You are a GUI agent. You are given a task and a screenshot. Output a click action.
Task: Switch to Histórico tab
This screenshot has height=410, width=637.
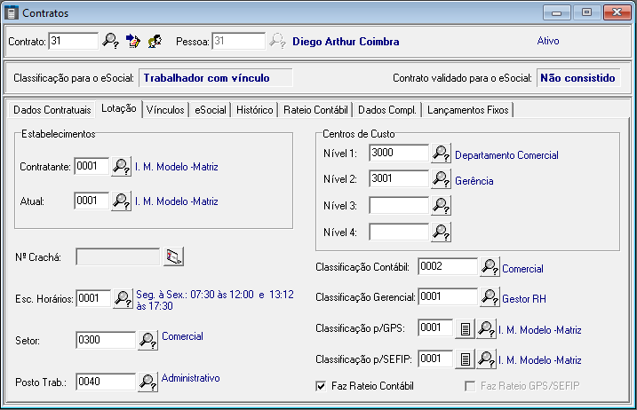[255, 110]
